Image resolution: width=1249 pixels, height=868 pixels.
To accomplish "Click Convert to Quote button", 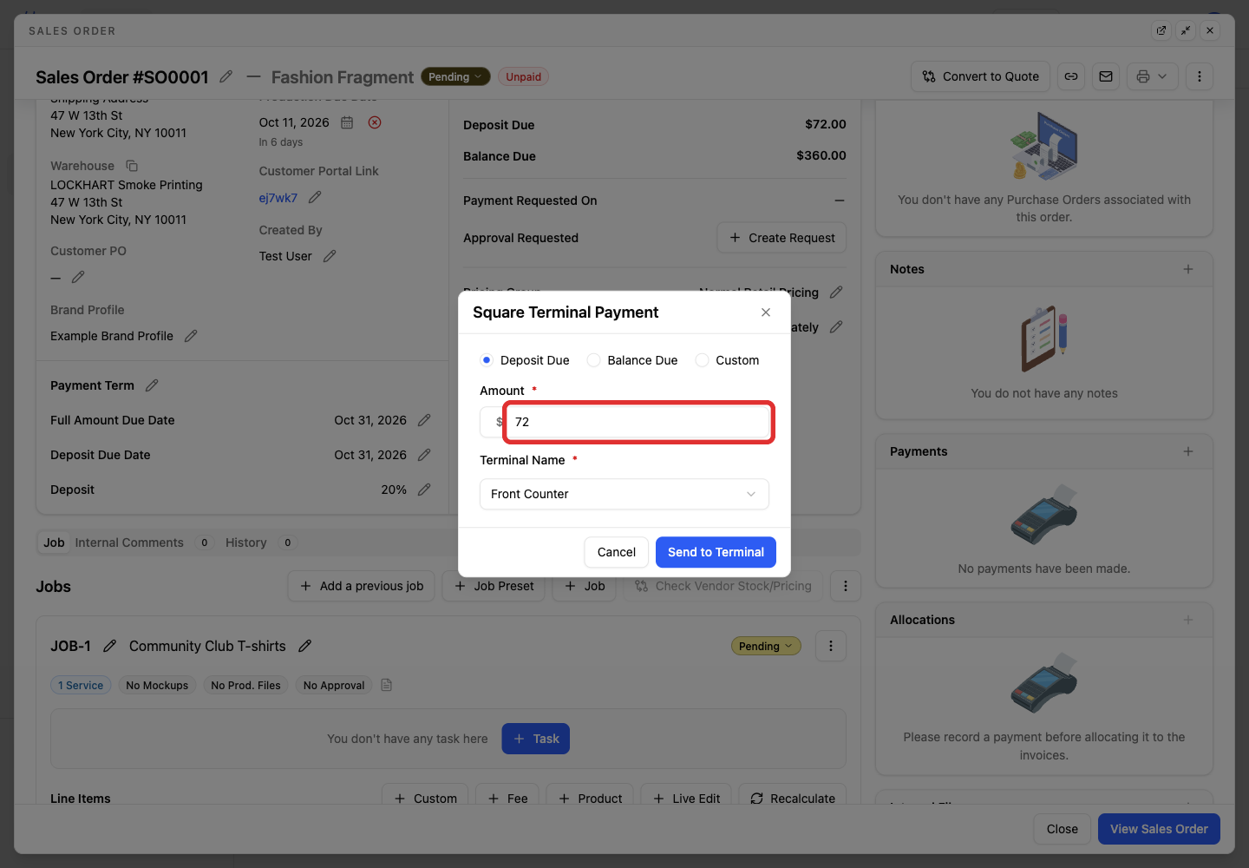I will 981,76.
